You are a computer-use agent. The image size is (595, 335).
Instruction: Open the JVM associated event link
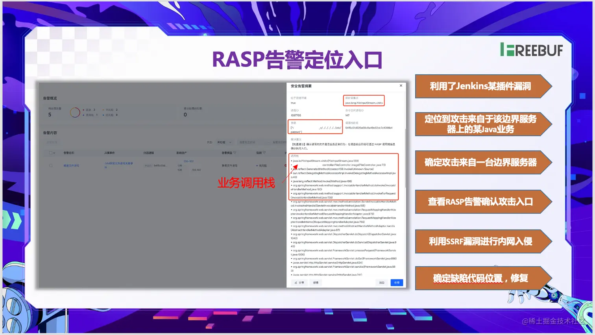[118, 165]
